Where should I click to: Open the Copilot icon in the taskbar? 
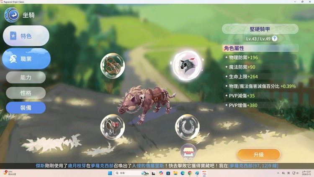(161, 173)
